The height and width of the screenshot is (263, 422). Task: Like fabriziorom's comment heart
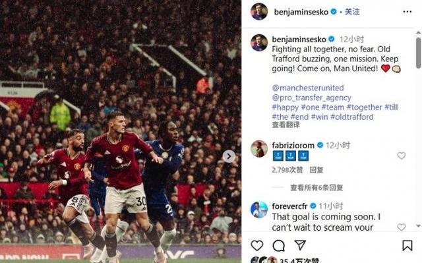[402, 156]
